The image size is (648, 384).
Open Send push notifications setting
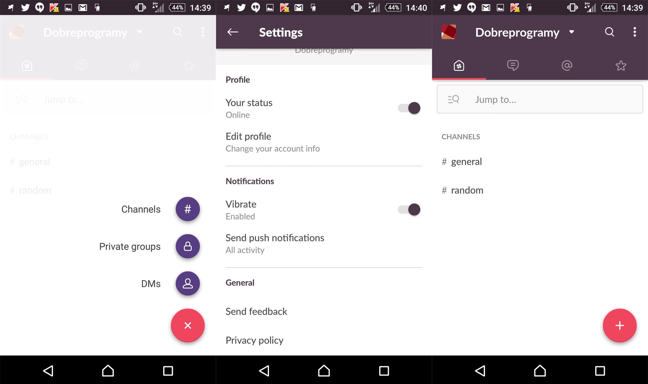(x=275, y=243)
